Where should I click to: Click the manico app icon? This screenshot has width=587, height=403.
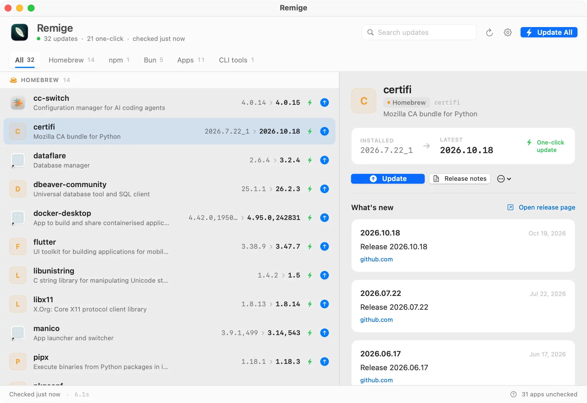(18, 333)
